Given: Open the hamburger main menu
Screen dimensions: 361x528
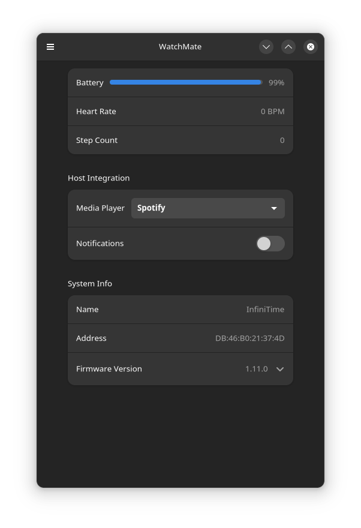Looking at the screenshot, I should [x=50, y=47].
